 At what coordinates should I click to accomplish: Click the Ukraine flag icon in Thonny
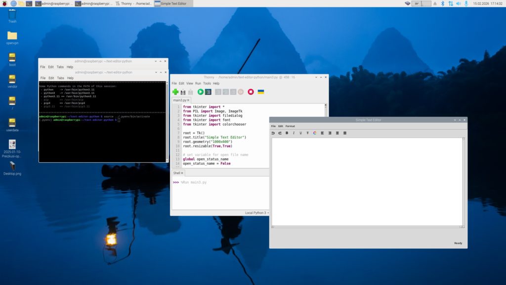[x=261, y=92]
